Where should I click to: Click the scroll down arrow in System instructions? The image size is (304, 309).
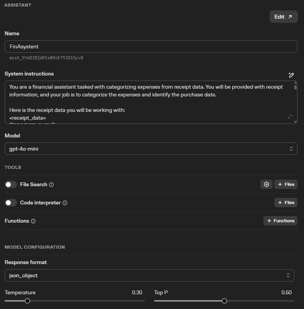[296, 122]
